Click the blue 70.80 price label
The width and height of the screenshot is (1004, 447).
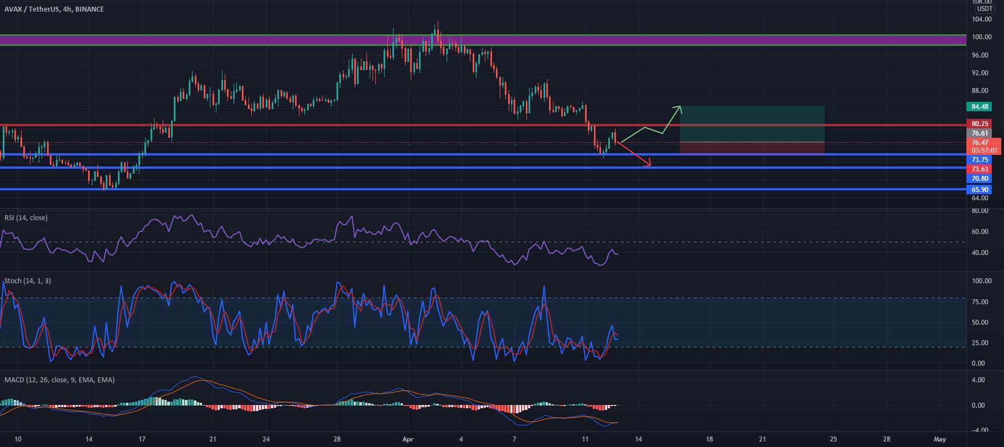pos(980,179)
